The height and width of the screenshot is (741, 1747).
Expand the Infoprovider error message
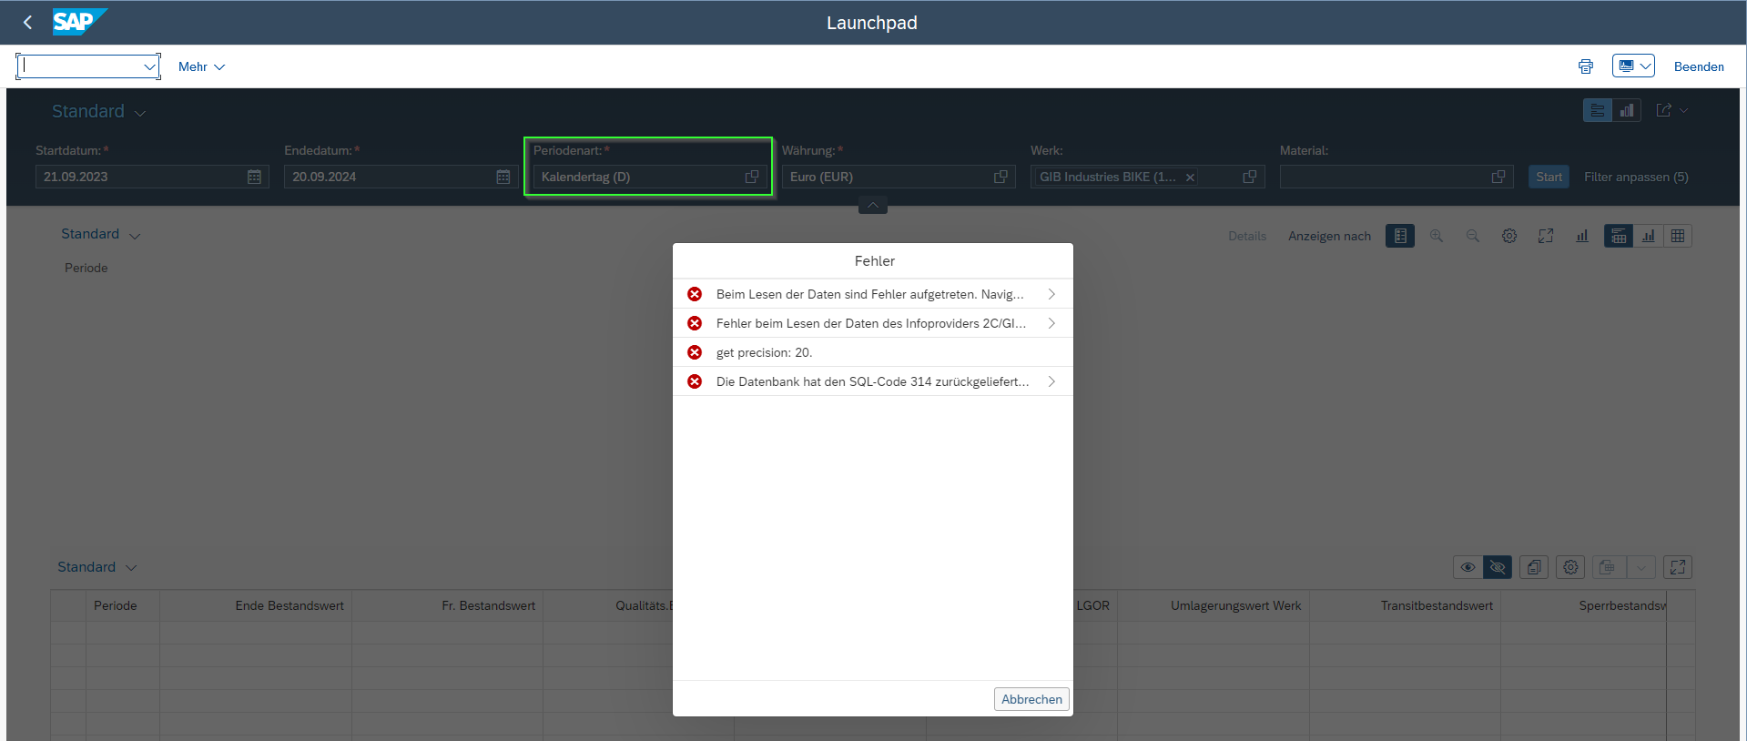[1051, 323]
